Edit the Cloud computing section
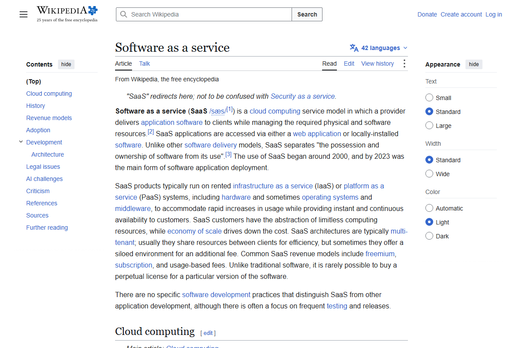The width and height of the screenshot is (523, 348). pyautogui.click(x=208, y=333)
